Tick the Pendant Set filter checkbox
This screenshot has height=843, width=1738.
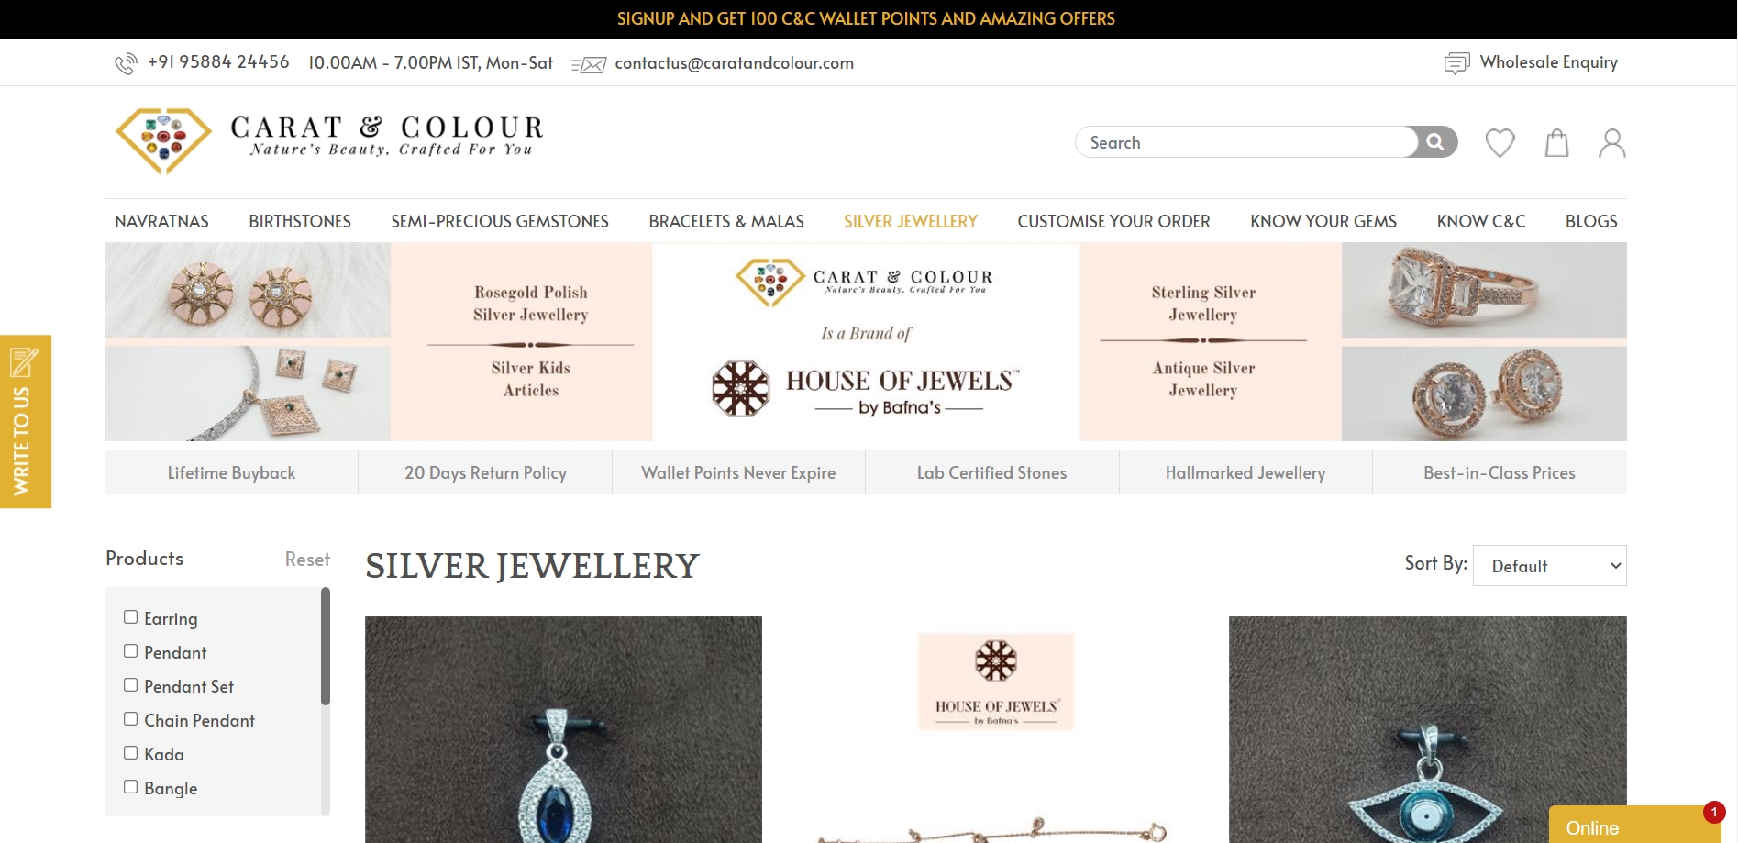[130, 685]
